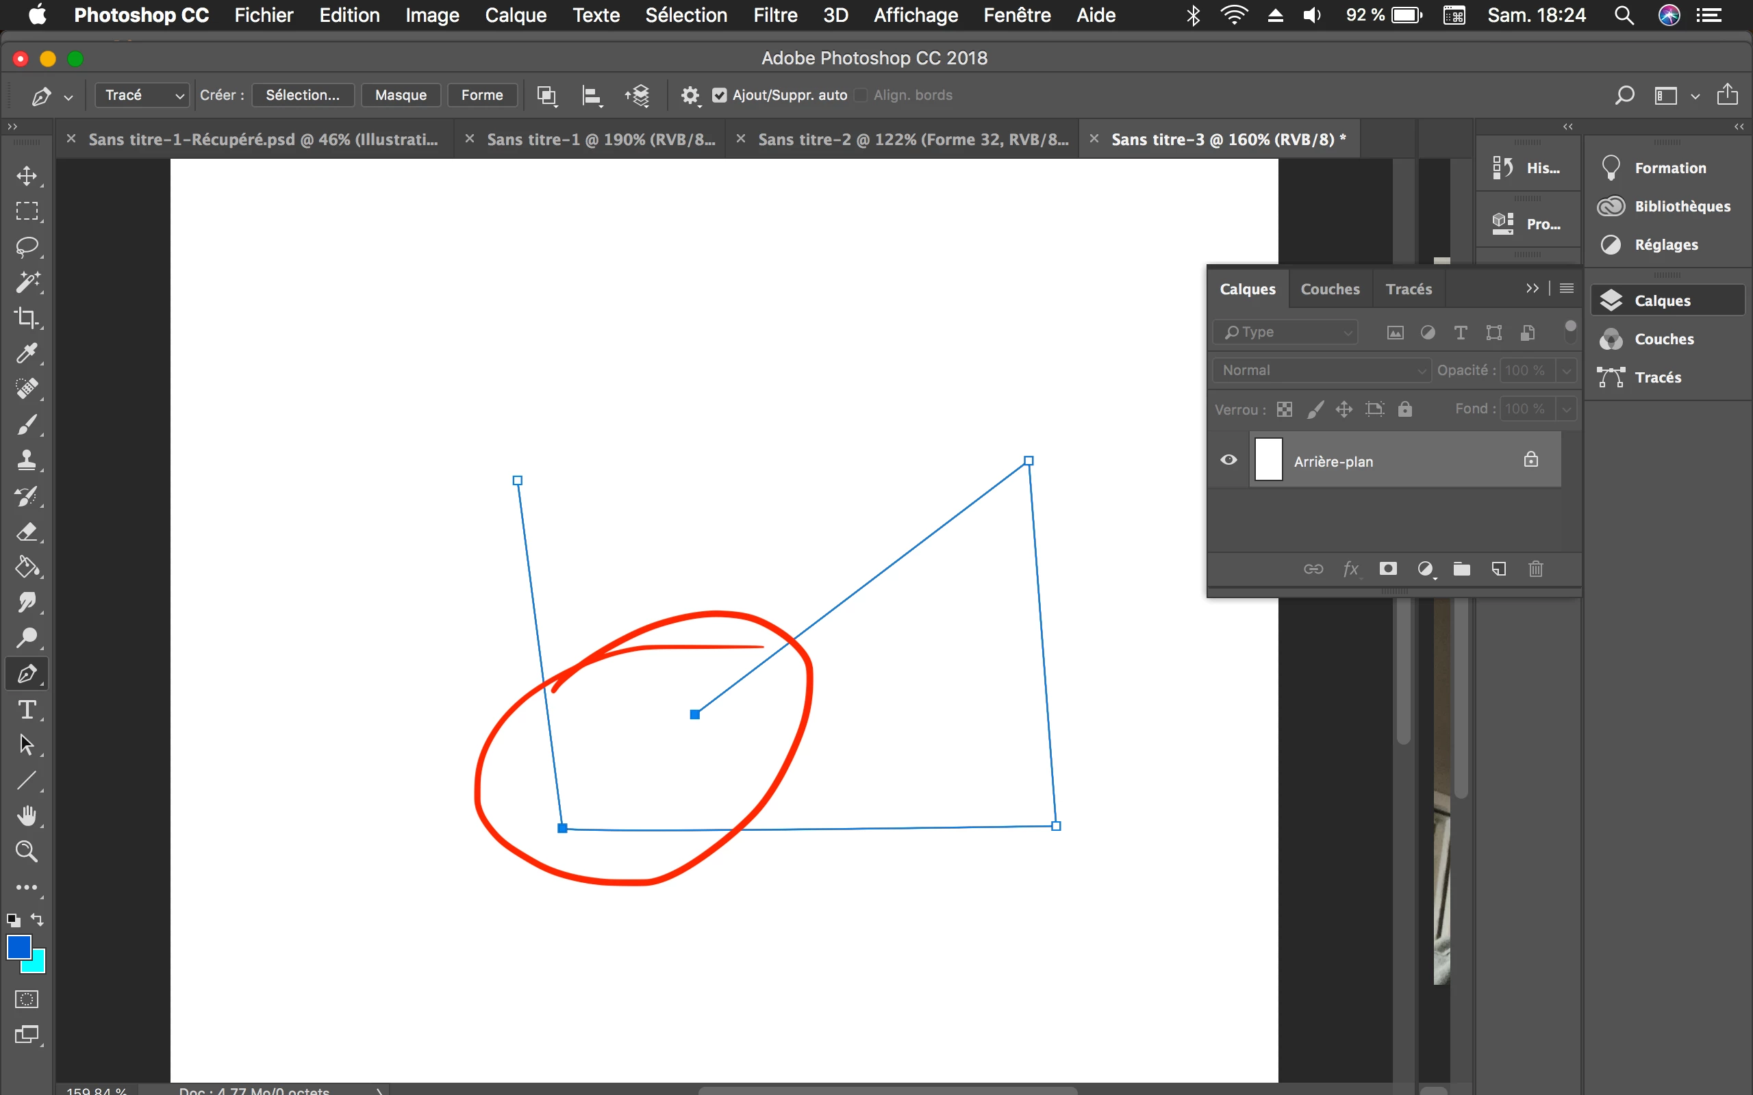
Task: Select the Clone Stamp tool
Action: [27, 460]
